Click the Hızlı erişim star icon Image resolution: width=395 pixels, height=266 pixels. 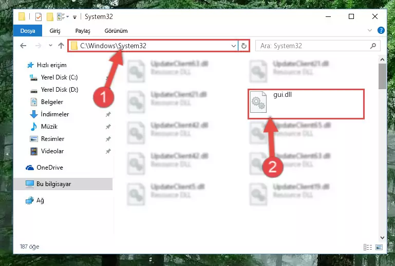pyautogui.click(x=30, y=65)
